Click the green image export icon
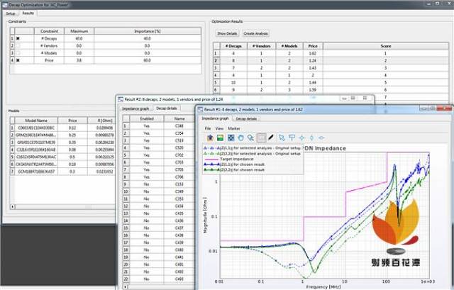The height and width of the screenshot is (290, 454). (x=221, y=138)
